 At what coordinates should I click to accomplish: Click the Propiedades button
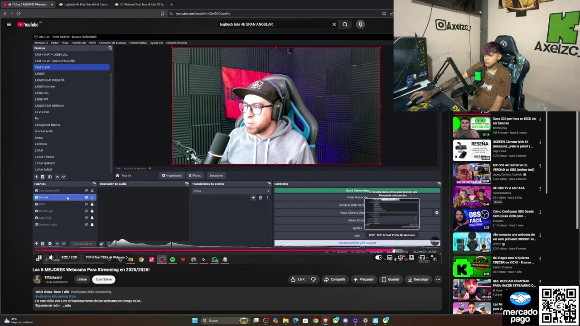pyautogui.click(x=172, y=176)
